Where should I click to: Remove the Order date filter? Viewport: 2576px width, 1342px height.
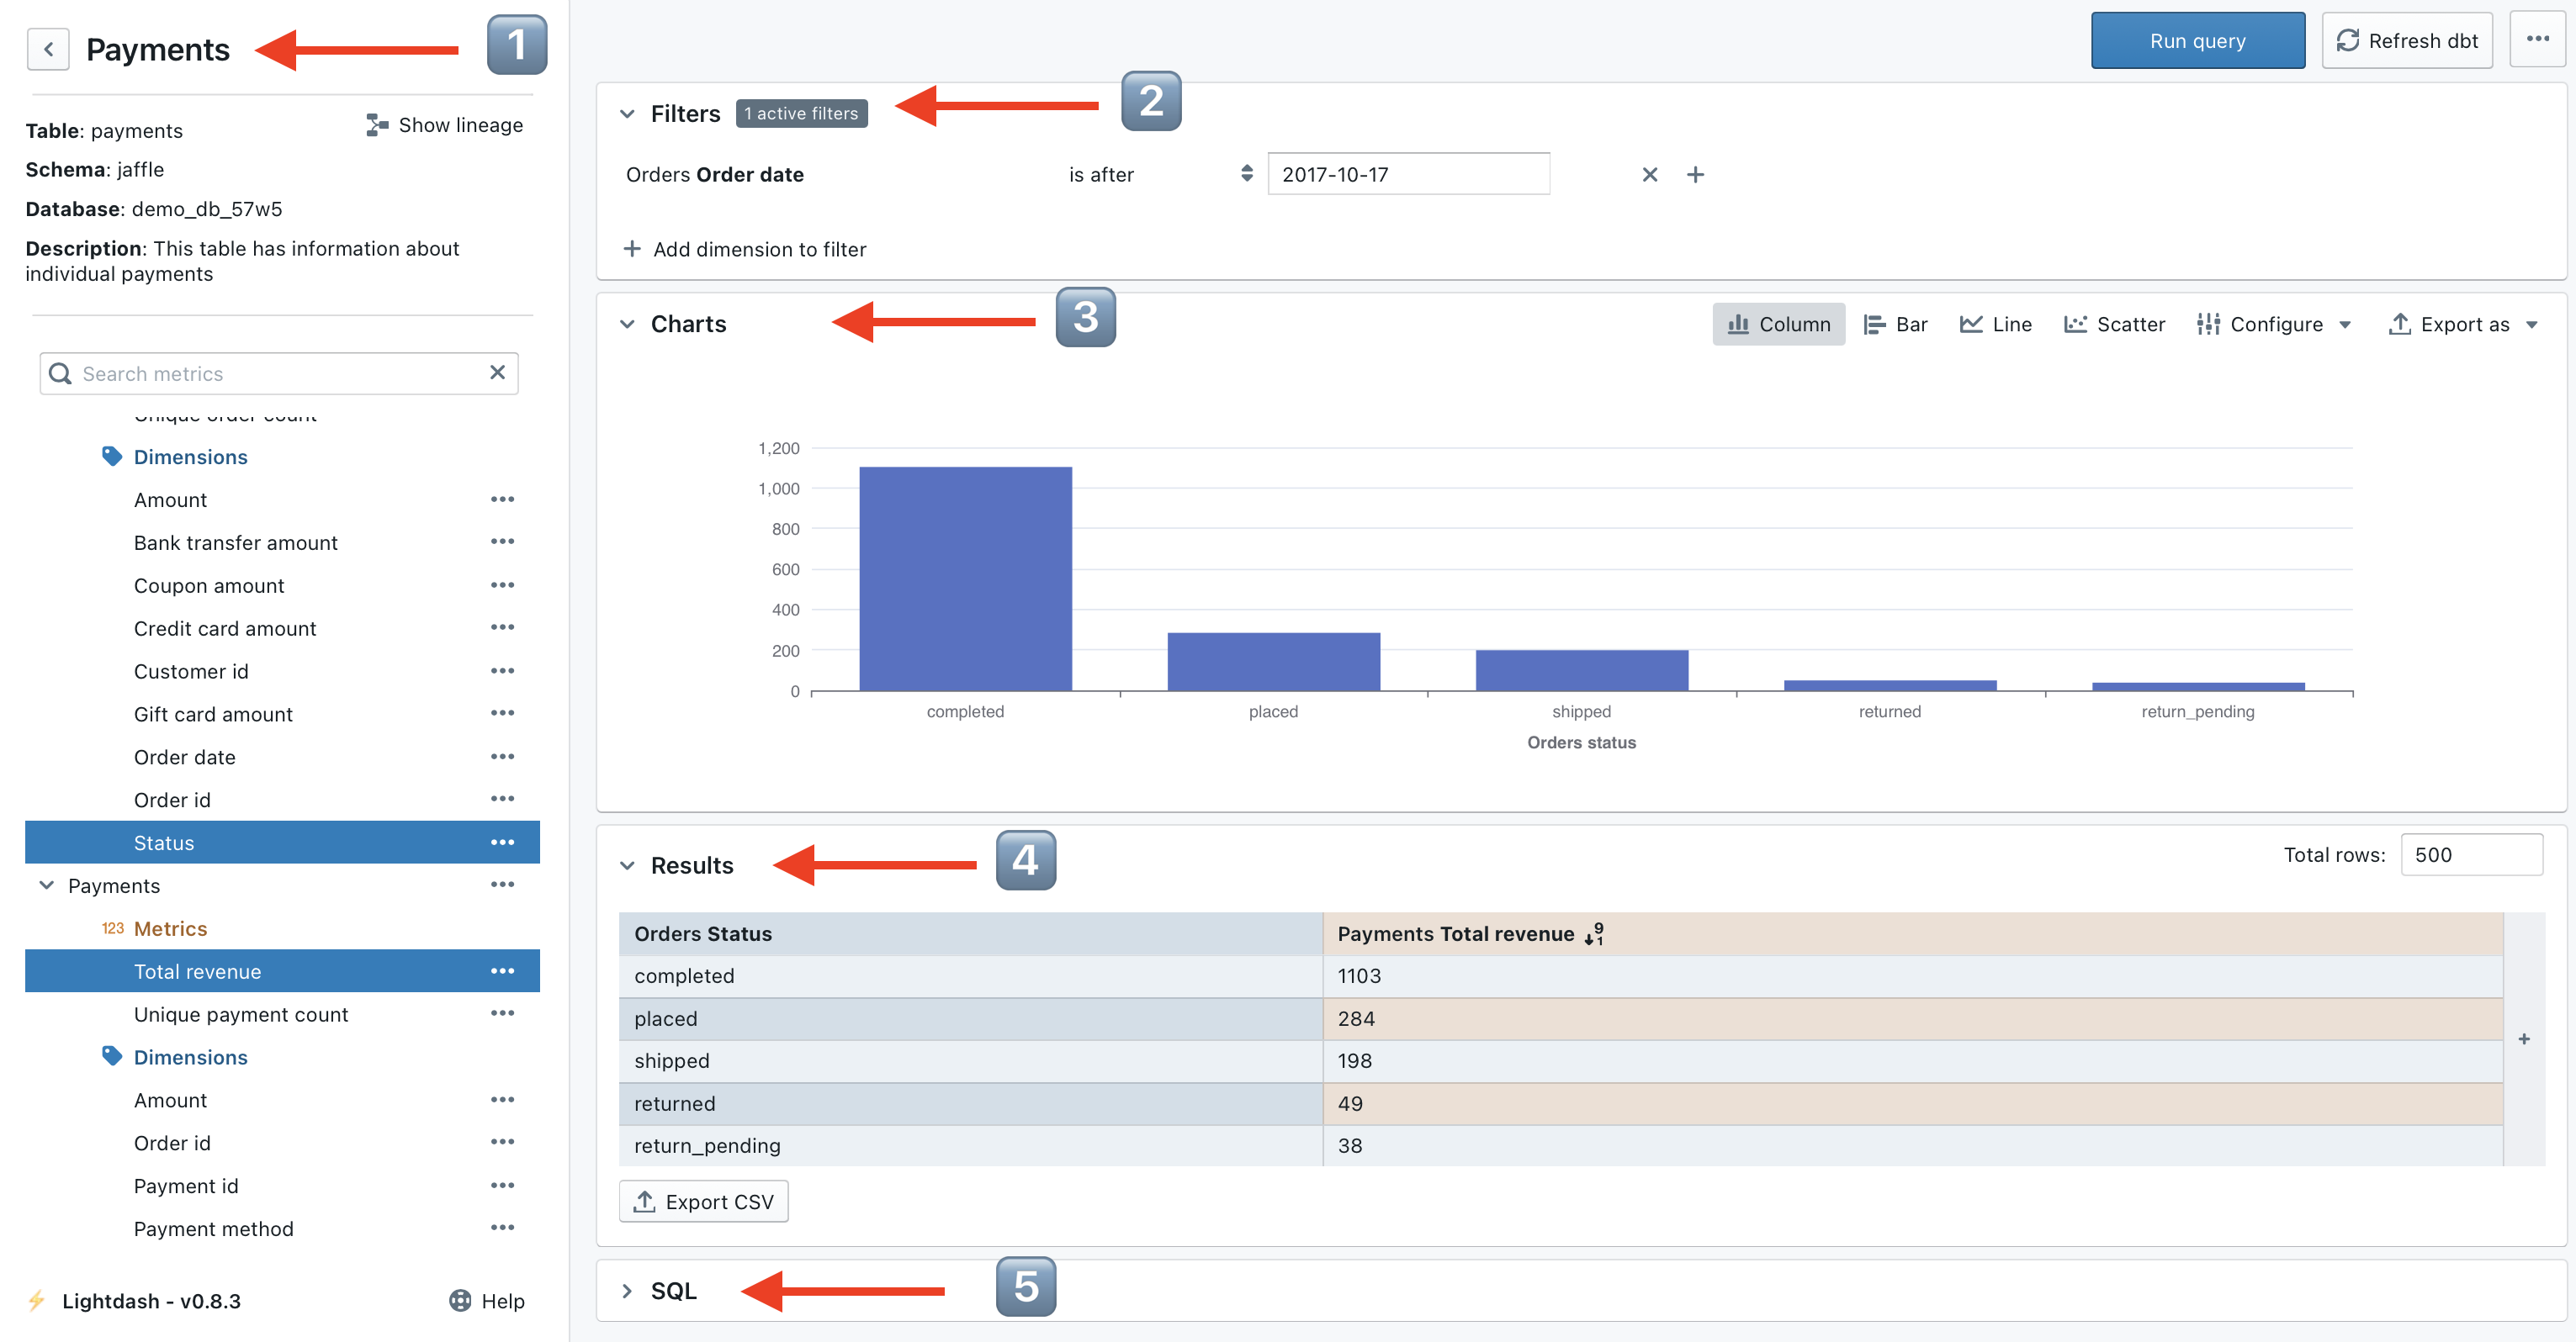[x=1649, y=175]
